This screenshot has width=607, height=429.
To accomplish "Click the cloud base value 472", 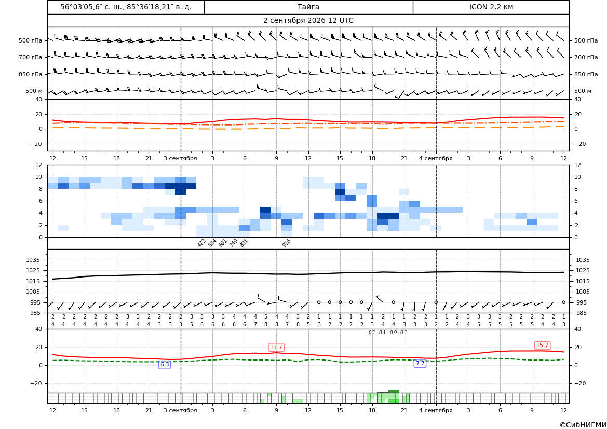I will (201, 243).
